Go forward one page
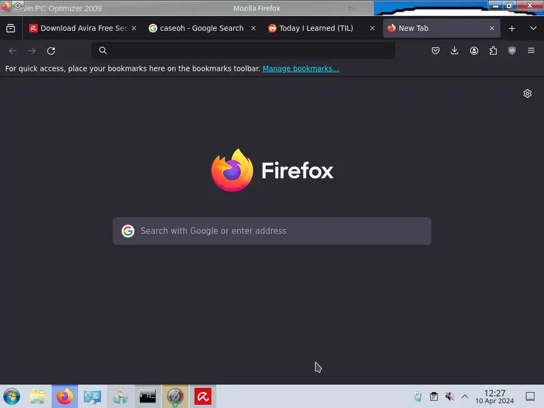Screen dimensions: 544x408 point(32,50)
